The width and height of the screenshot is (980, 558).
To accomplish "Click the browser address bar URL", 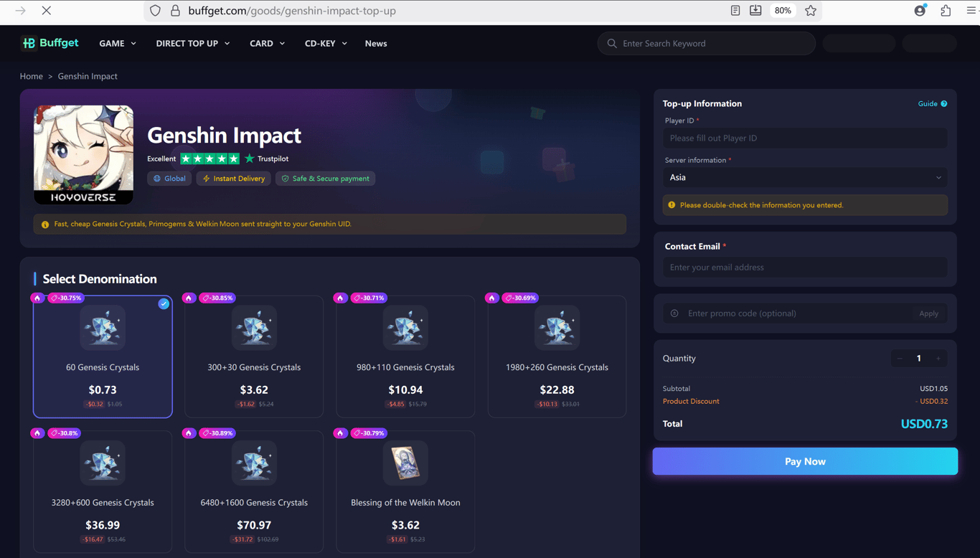I will pyautogui.click(x=292, y=11).
